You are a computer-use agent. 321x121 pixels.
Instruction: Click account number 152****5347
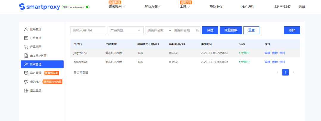coord(282,7)
